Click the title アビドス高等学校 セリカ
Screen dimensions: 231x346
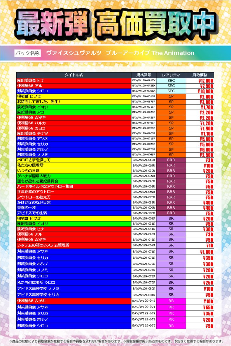38,295
